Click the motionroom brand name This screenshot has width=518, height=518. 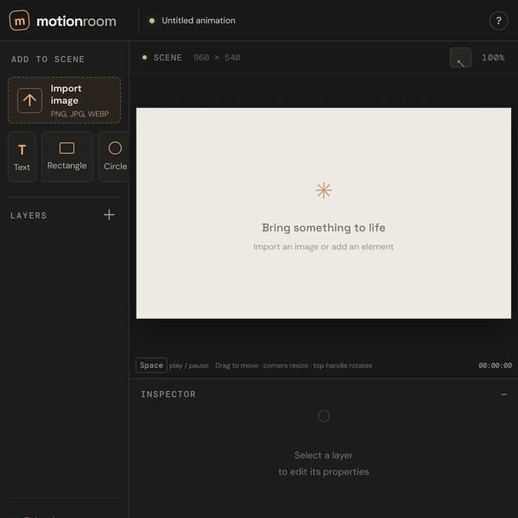[x=76, y=22]
